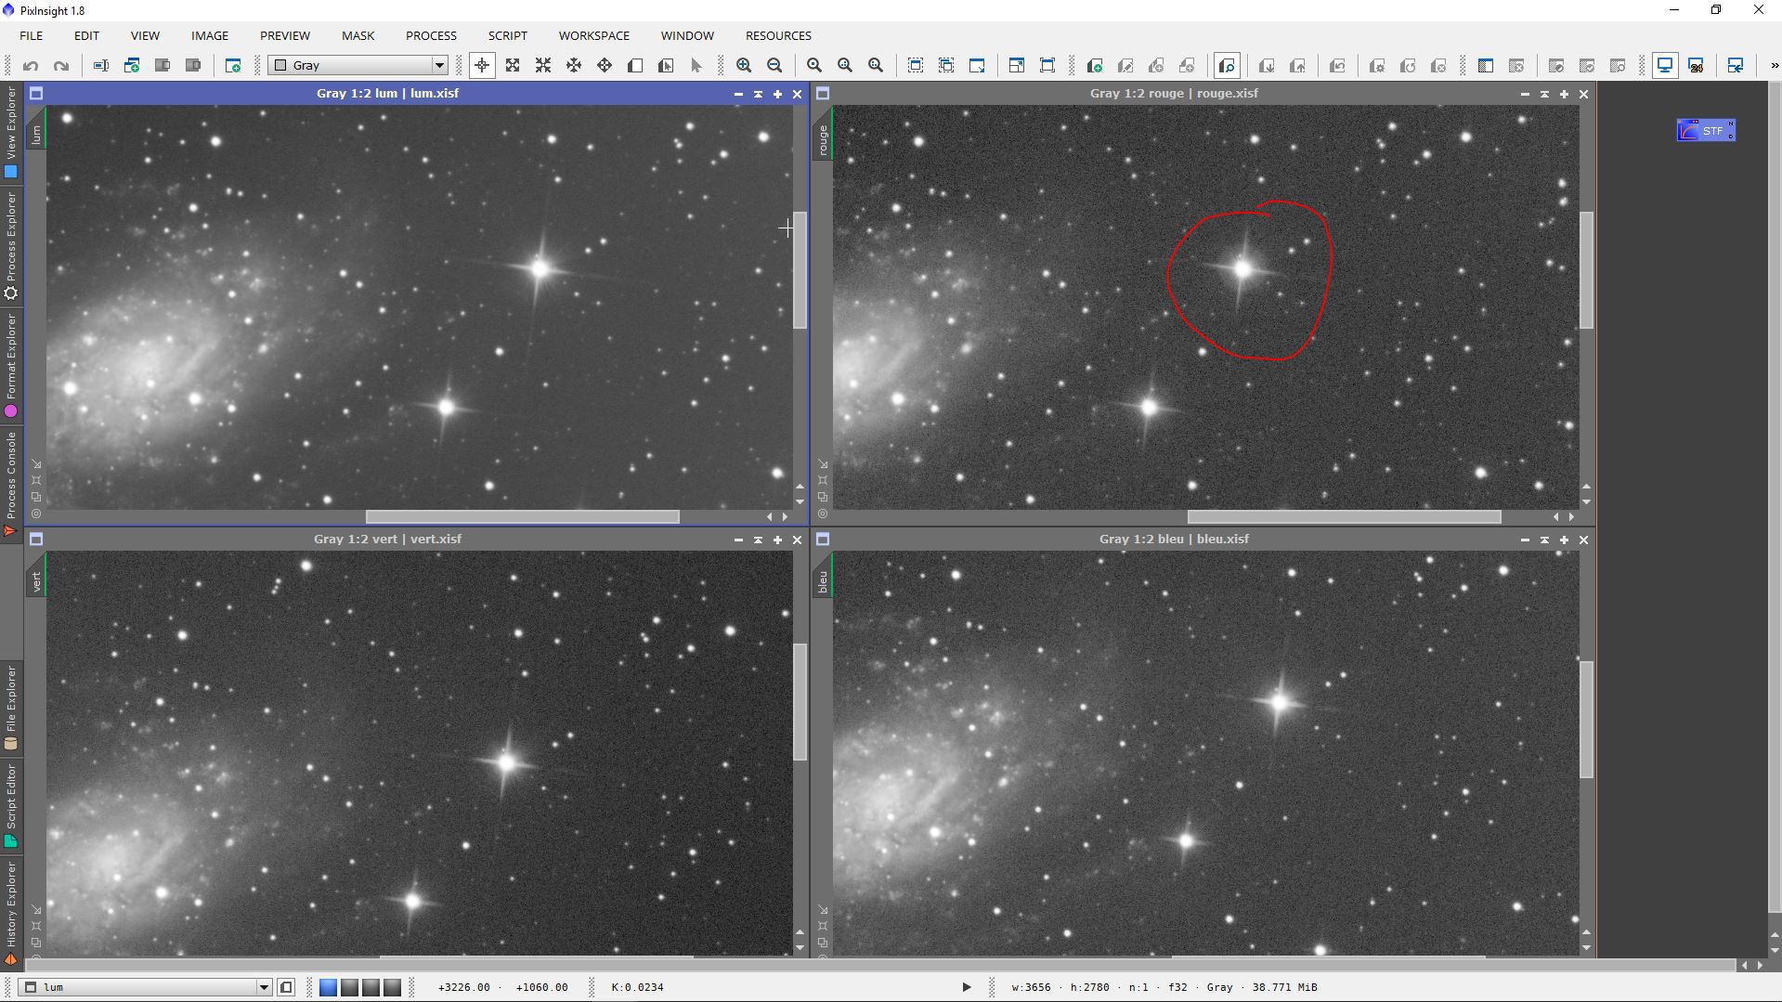The width and height of the screenshot is (1782, 1002).
Task: Shade the lum.xisf image window
Action: click(x=758, y=94)
